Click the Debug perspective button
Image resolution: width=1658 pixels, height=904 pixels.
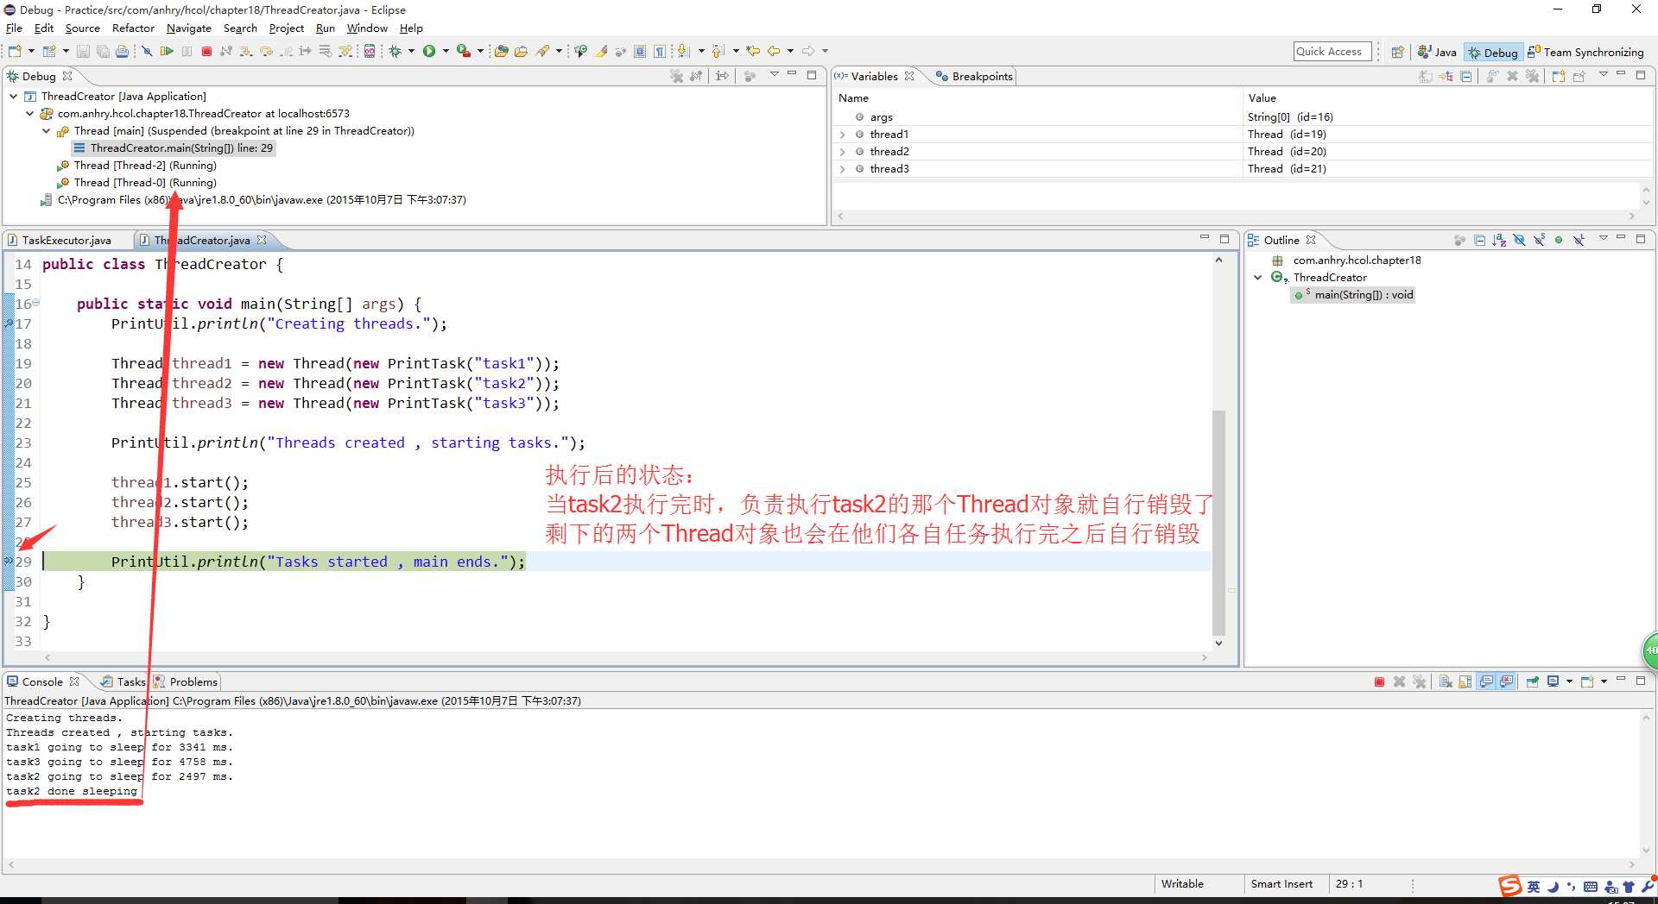[x=1492, y=53]
